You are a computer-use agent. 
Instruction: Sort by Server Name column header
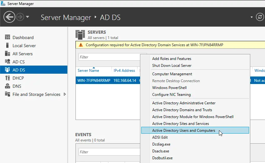click(x=88, y=71)
